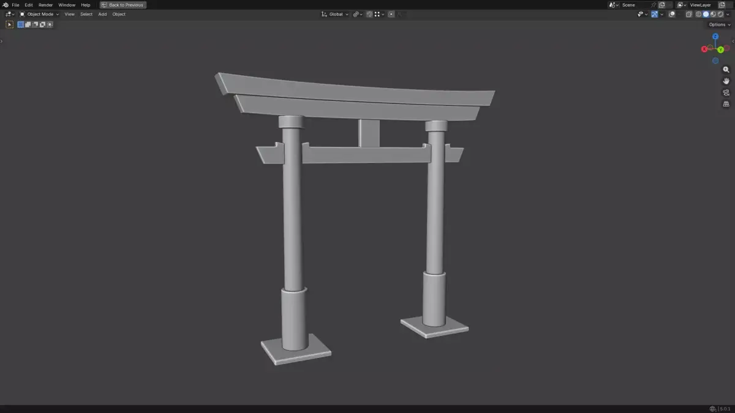The height and width of the screenshot is (413, 735).
Task: Open the editor type selector icon
Action: click(x=9, y=14)
